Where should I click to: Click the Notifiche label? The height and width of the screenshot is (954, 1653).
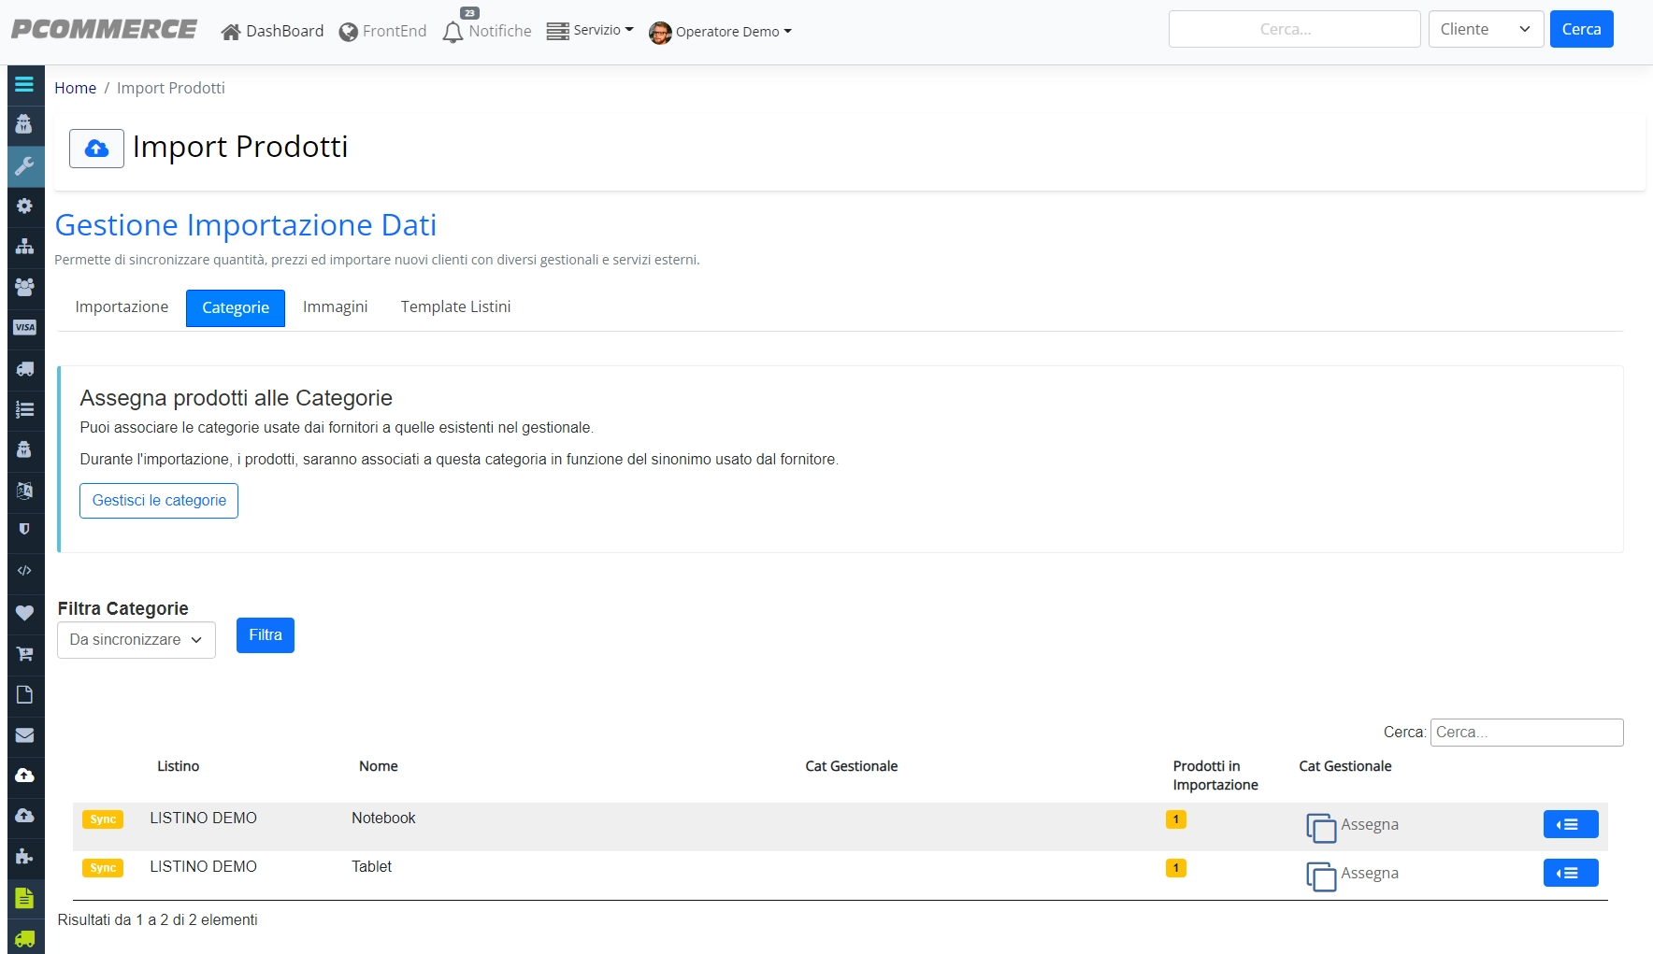(x=500, y=32)
